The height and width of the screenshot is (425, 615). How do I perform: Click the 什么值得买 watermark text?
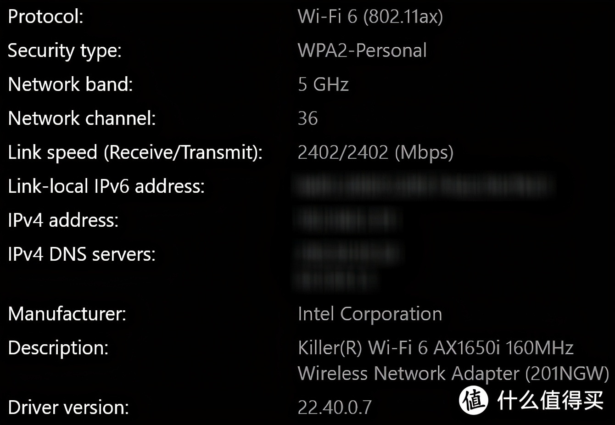point(550,400)
